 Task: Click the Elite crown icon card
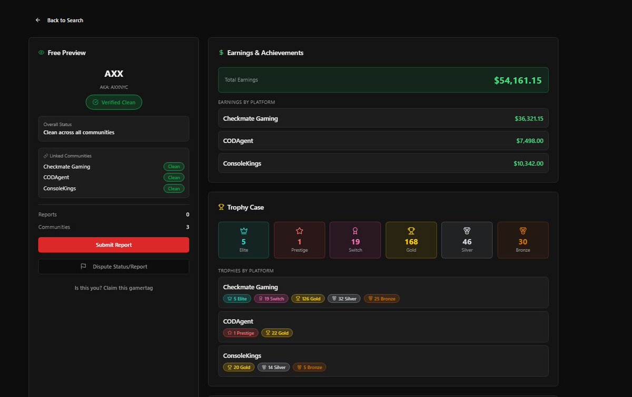point(243,240)
